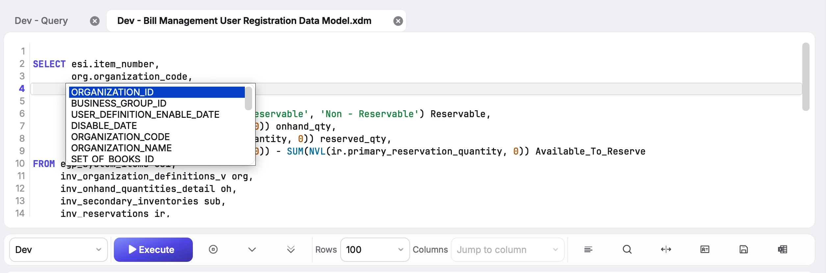Click the export to spreadsheet icon
This screenshot has width=826, height=273.
pos(783,250)
